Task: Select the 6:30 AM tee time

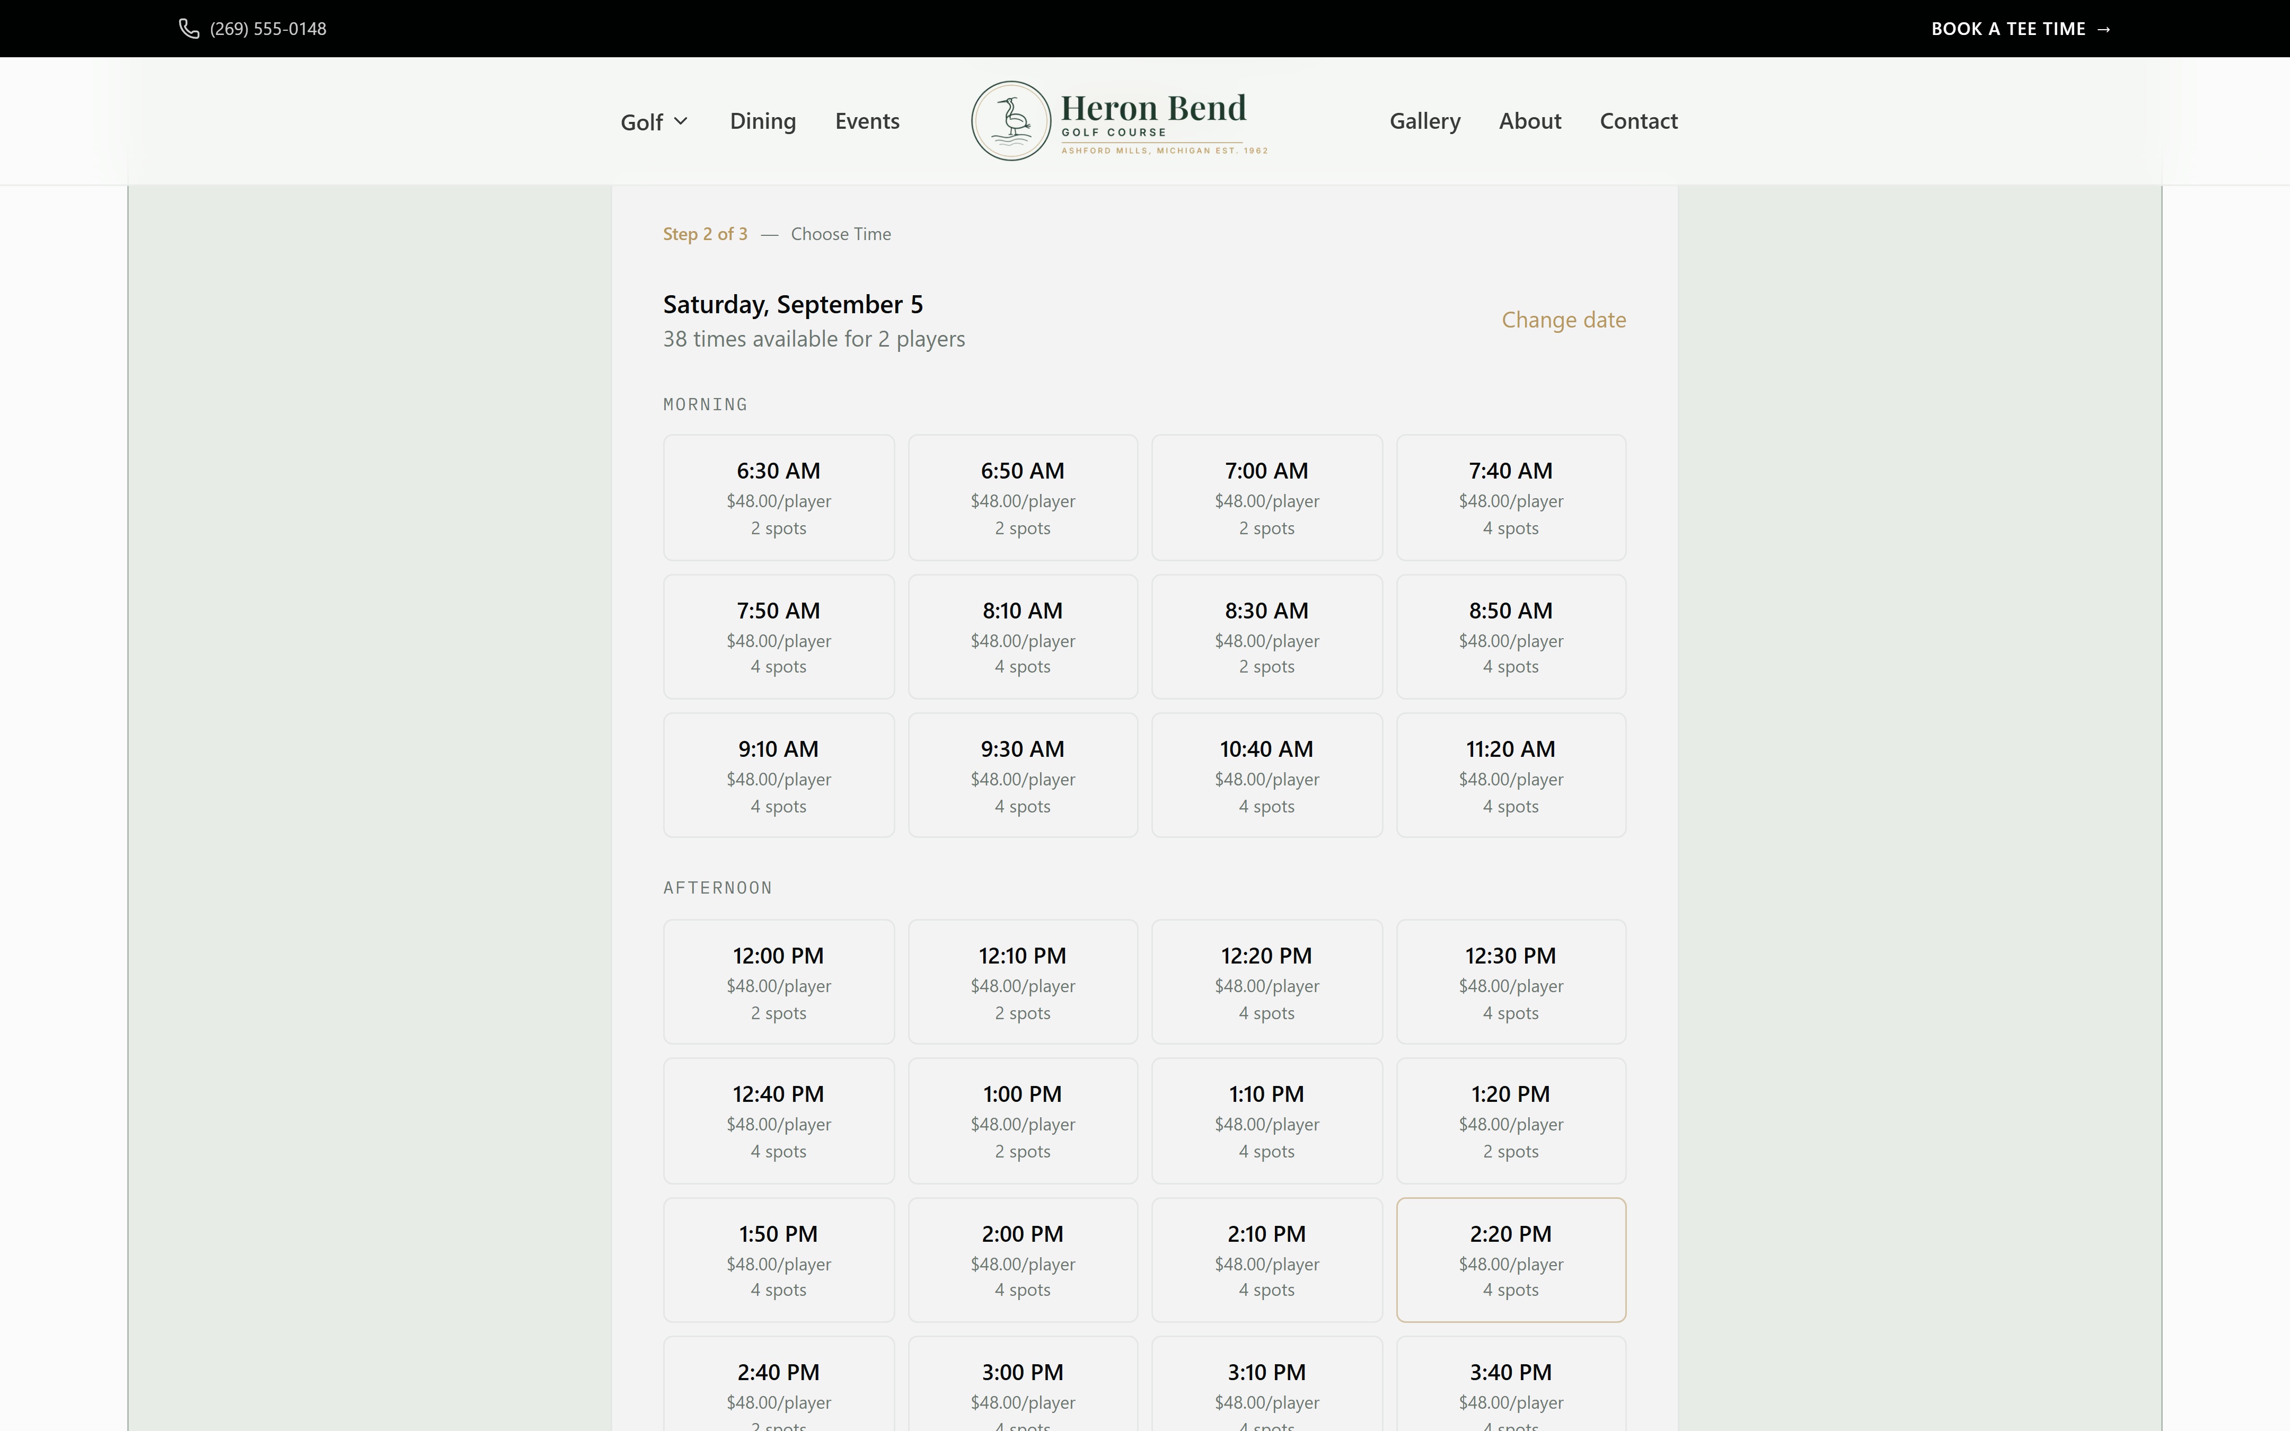Action: tap(779, 498)
